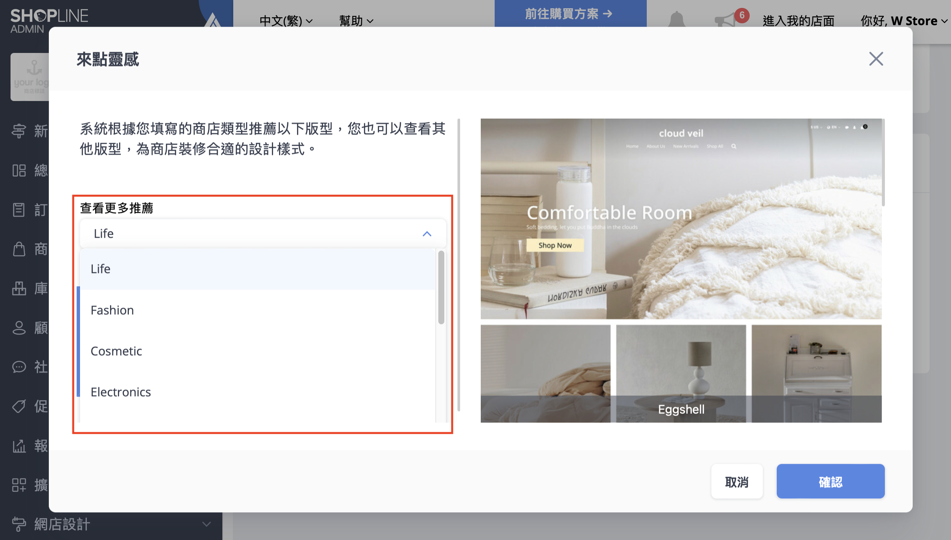Open the price tag promotions icon
The image size is (951, 540).
(19, 406)
